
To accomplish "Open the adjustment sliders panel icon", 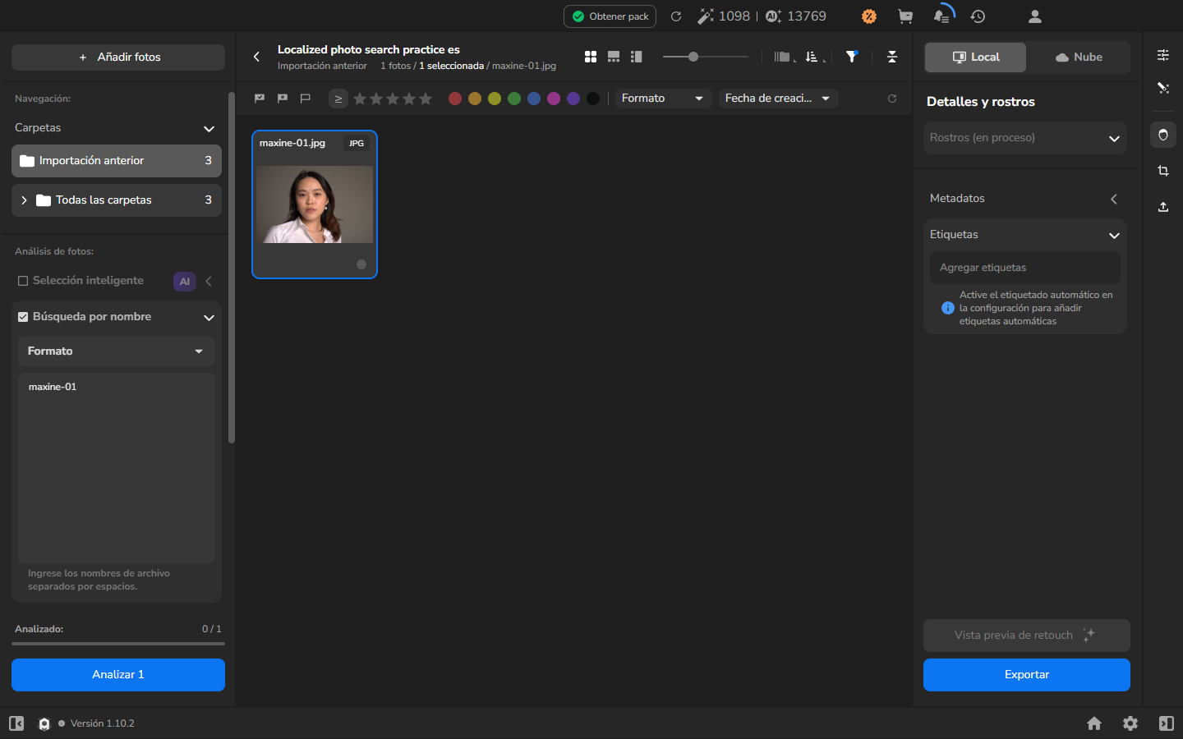I will click(x=1163, y=55).
